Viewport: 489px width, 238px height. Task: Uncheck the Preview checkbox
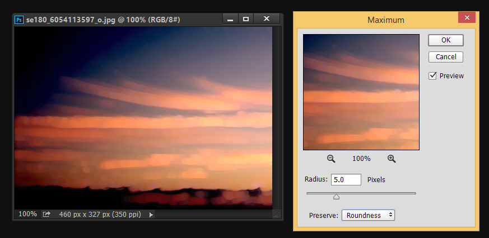(x=432, y=76)
